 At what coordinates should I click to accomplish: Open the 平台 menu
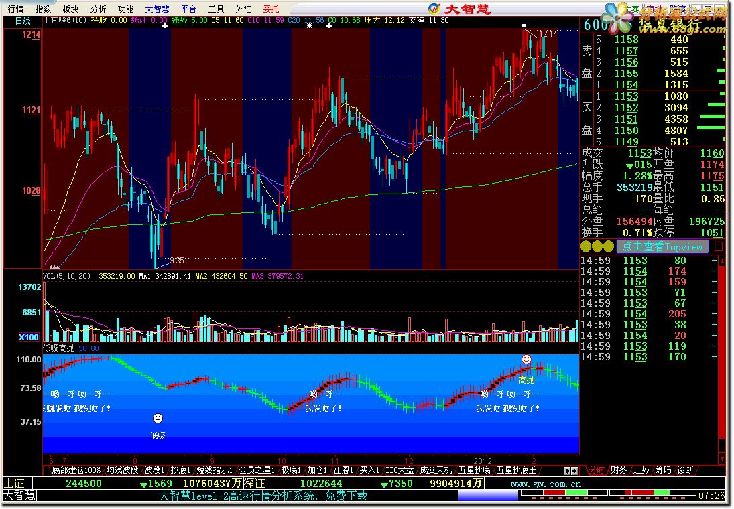tap(188, 9)
